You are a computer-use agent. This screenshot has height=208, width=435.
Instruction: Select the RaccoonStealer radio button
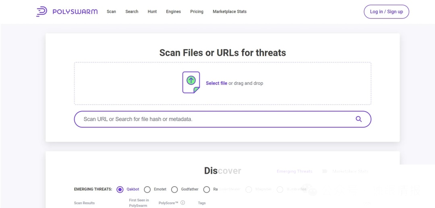click(206, 189)
